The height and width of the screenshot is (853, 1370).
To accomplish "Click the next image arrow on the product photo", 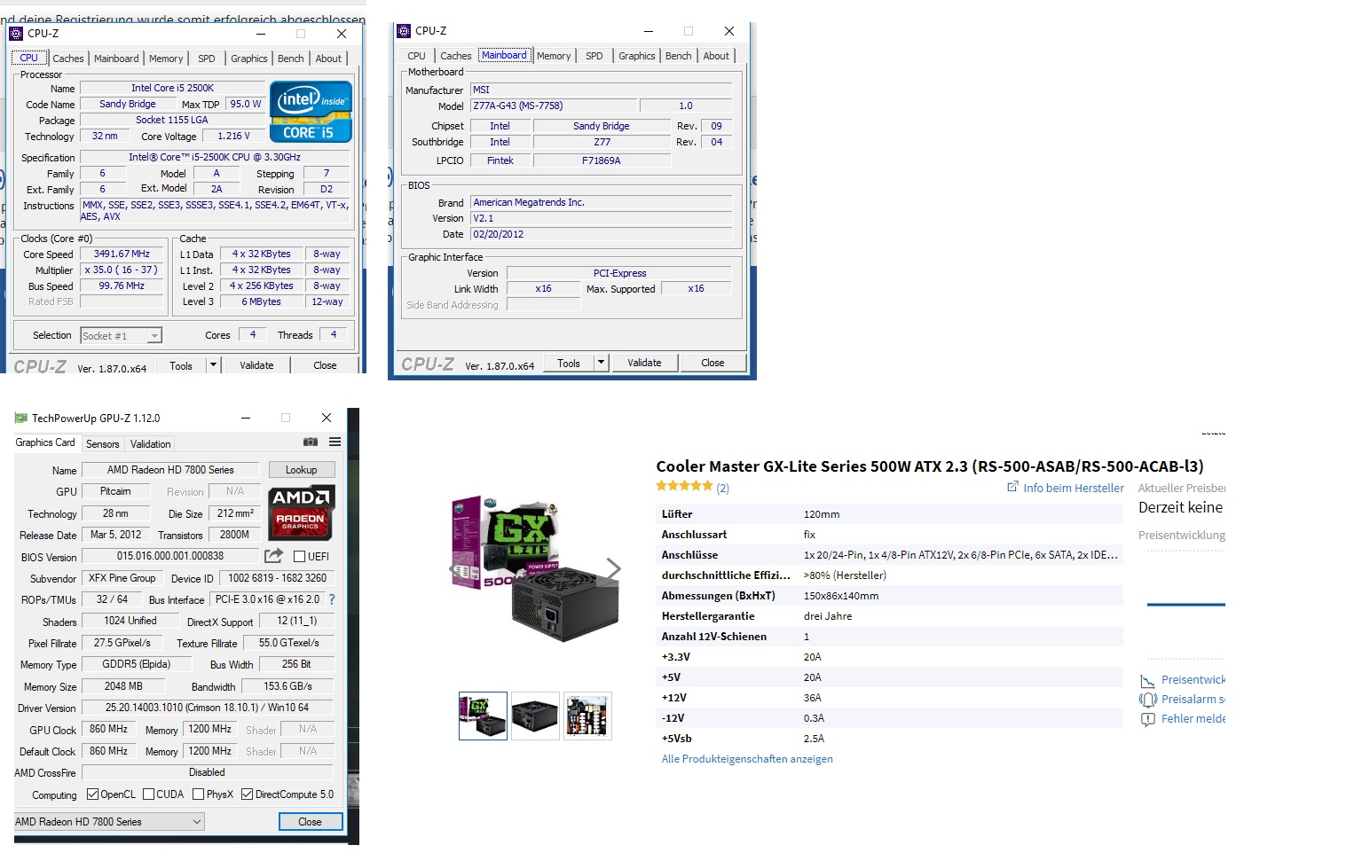I will click(x=612, y=568).
